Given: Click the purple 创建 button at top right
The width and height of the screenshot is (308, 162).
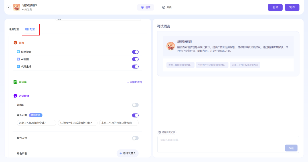Looking at the screenshot, I should point(275,7).
